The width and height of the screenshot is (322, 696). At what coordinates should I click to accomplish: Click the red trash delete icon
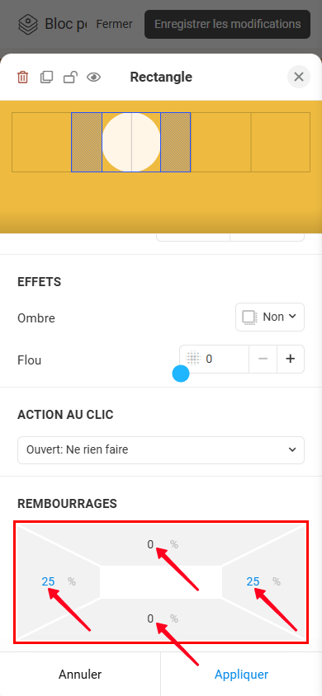(x=22, y=78)
